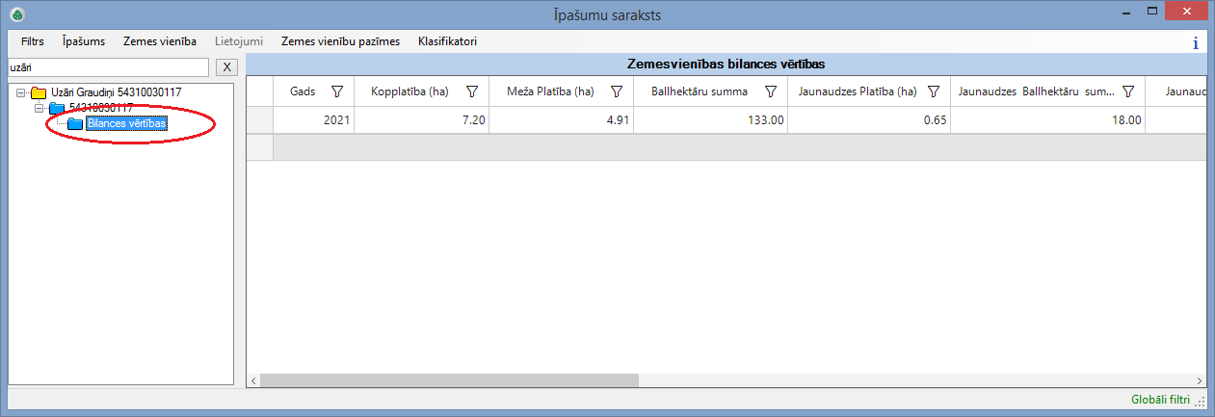The width and height of the screenshot is (1215, 417).
Task: Click the blue folder icon of Bilances vērtības
Action: point(75,124)
